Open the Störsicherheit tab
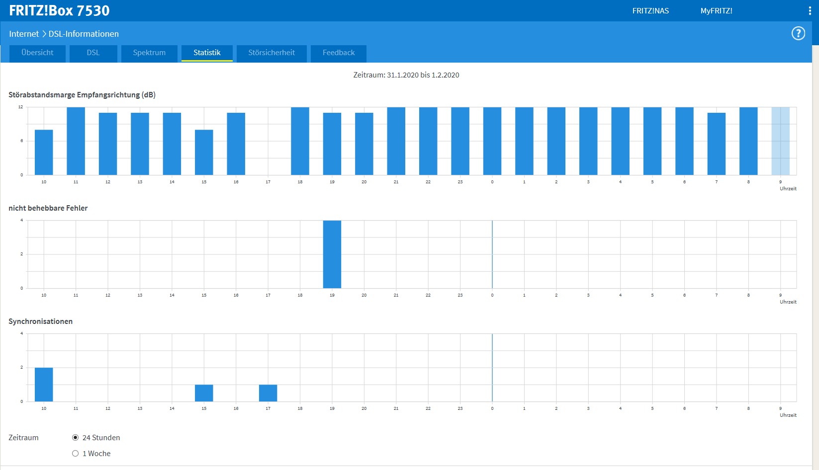 click(x=272, y=53)
